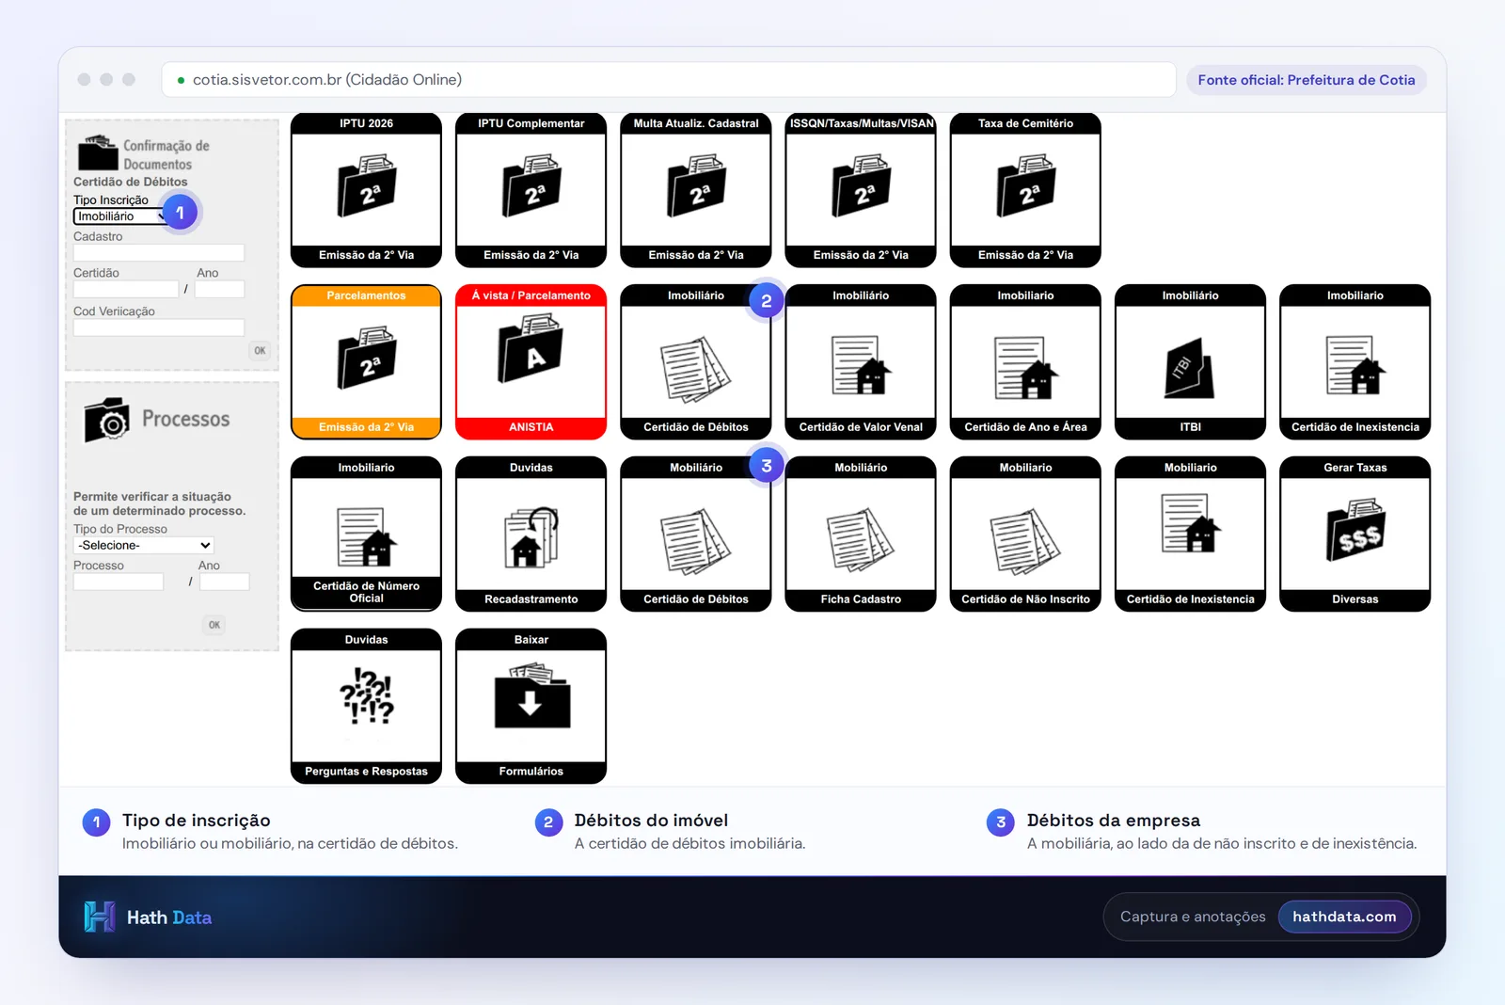Screen dimensions: 1505x1005
Task: Open Taxa de Cemitério tile
Action: [1025, 190]
